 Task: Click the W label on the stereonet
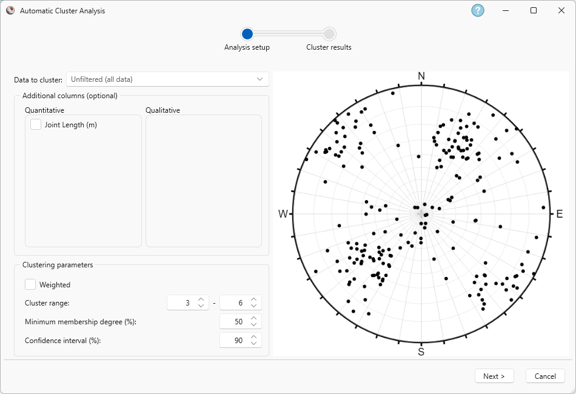[x=283, y=214]
